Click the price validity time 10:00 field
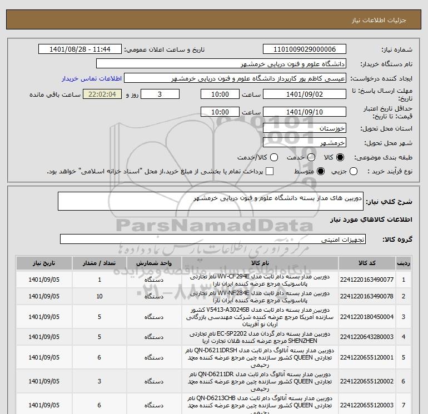 click(x=220, y=112)
